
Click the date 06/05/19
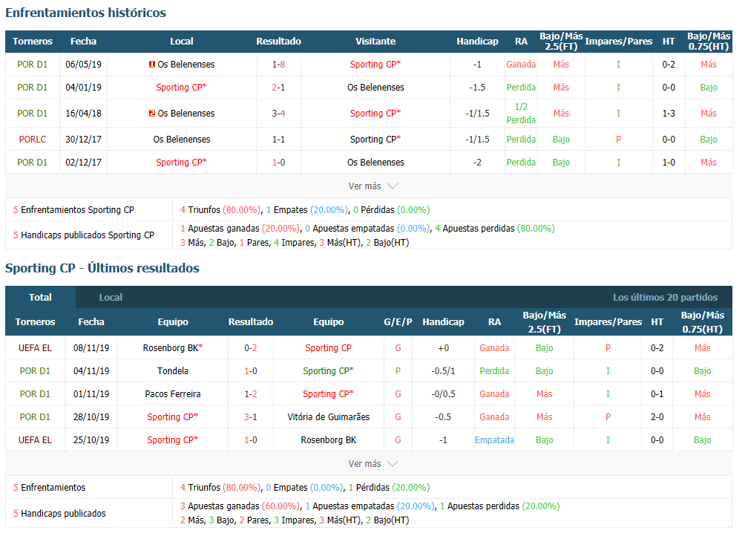83,65
